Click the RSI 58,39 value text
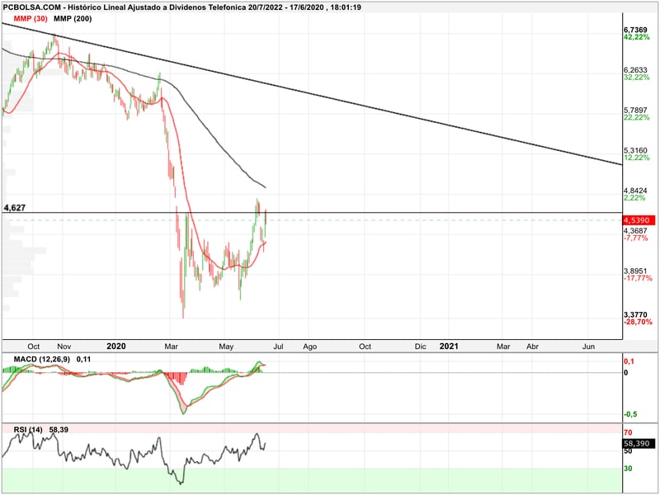Screen dimensions: 660x495 (59, 429)
